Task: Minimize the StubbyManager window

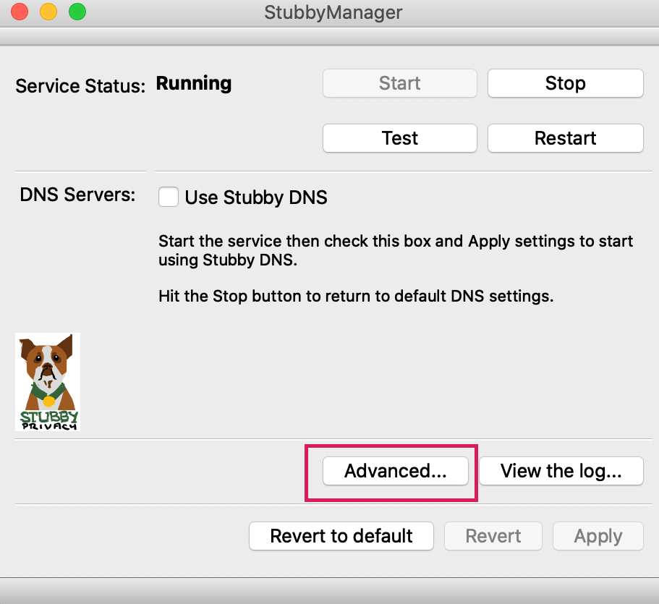Action: (x=48, y=12)
